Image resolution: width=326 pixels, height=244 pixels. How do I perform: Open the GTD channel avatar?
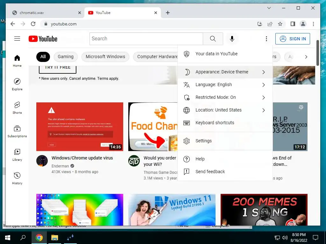[134, 161]
